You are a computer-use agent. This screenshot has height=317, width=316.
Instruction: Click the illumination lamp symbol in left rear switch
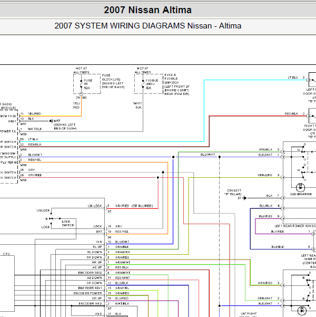tap(300, 187)
